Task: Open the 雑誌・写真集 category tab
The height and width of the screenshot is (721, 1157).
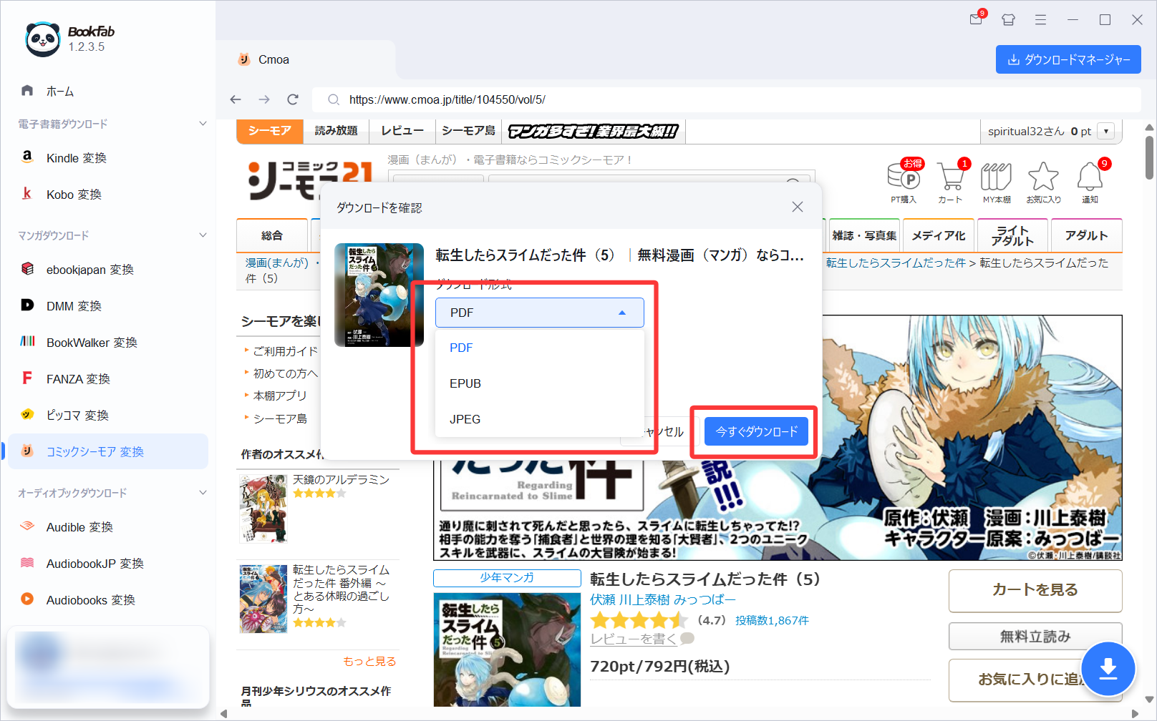Action: 864,235
